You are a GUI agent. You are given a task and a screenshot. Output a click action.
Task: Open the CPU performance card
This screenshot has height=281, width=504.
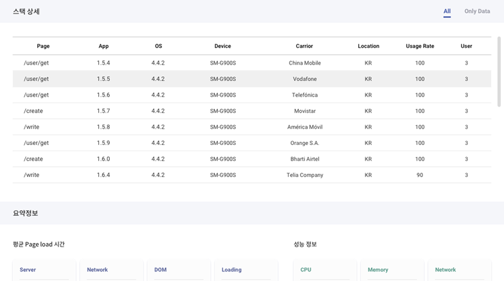(x=325, y=270)
